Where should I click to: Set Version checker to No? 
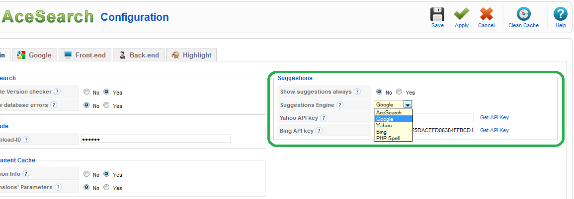click(87, 92)
